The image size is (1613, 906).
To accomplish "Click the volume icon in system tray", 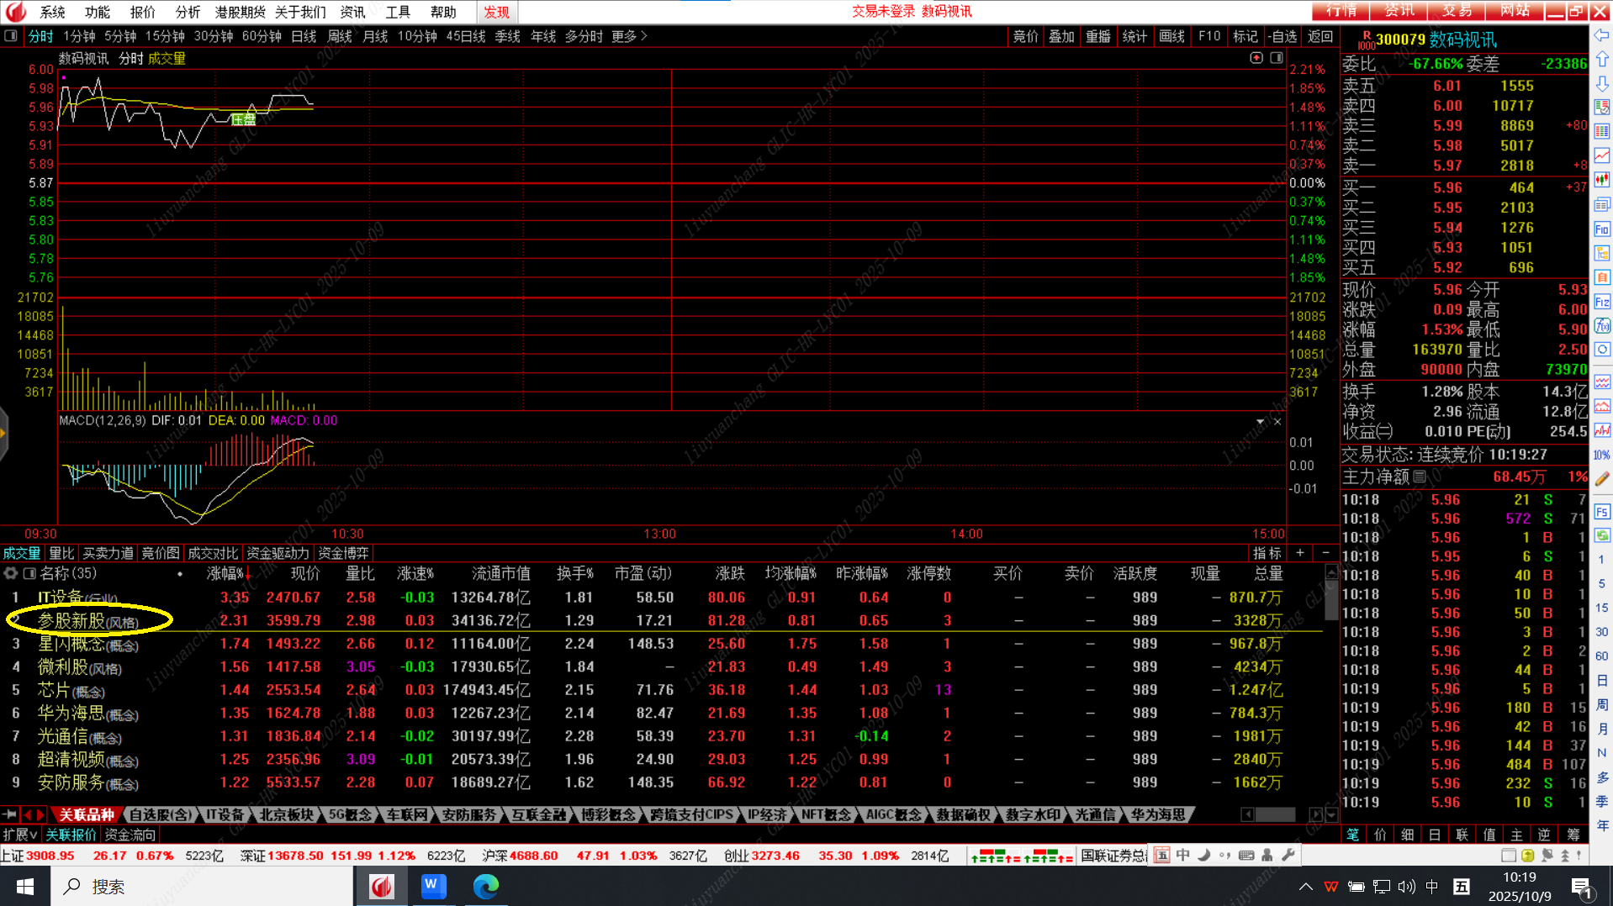I will coord(1406,887).
